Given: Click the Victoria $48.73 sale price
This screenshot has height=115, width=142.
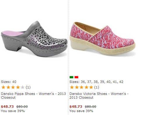Looking at the screenshot, I should (x=76, y=107).
